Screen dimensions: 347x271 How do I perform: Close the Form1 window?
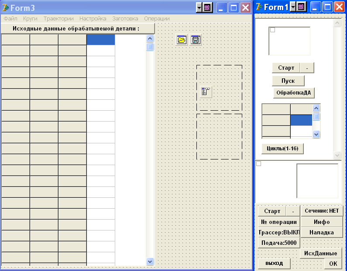339,7
